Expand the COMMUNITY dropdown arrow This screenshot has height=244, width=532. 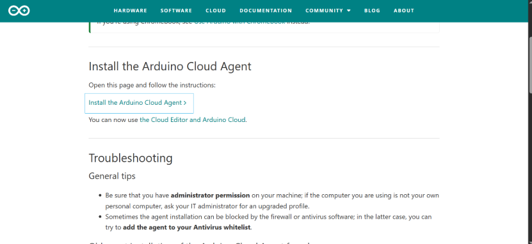point(349,11)
